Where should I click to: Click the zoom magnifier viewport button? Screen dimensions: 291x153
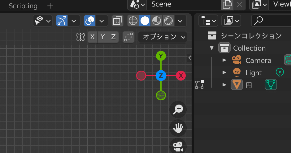pyautogui.click(x=178, y=110)
